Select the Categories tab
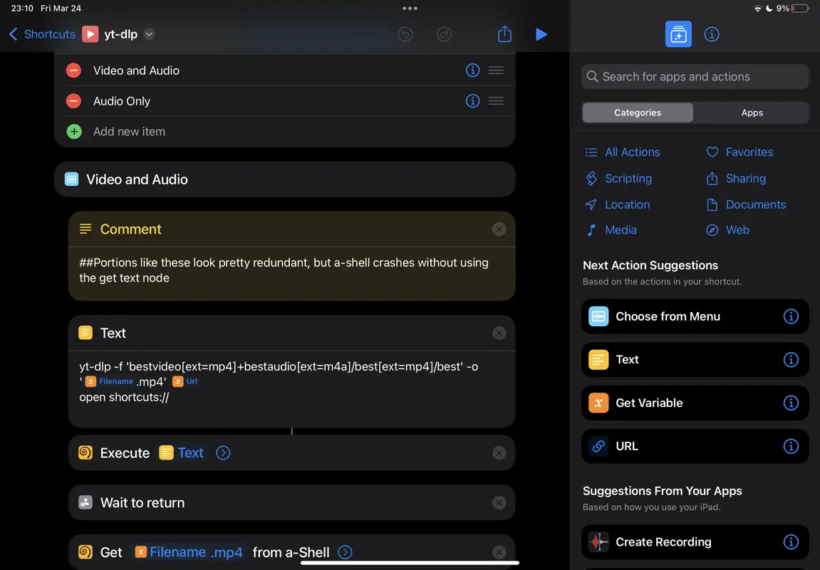This screenshot has width=820, height=570. (637, 113)
